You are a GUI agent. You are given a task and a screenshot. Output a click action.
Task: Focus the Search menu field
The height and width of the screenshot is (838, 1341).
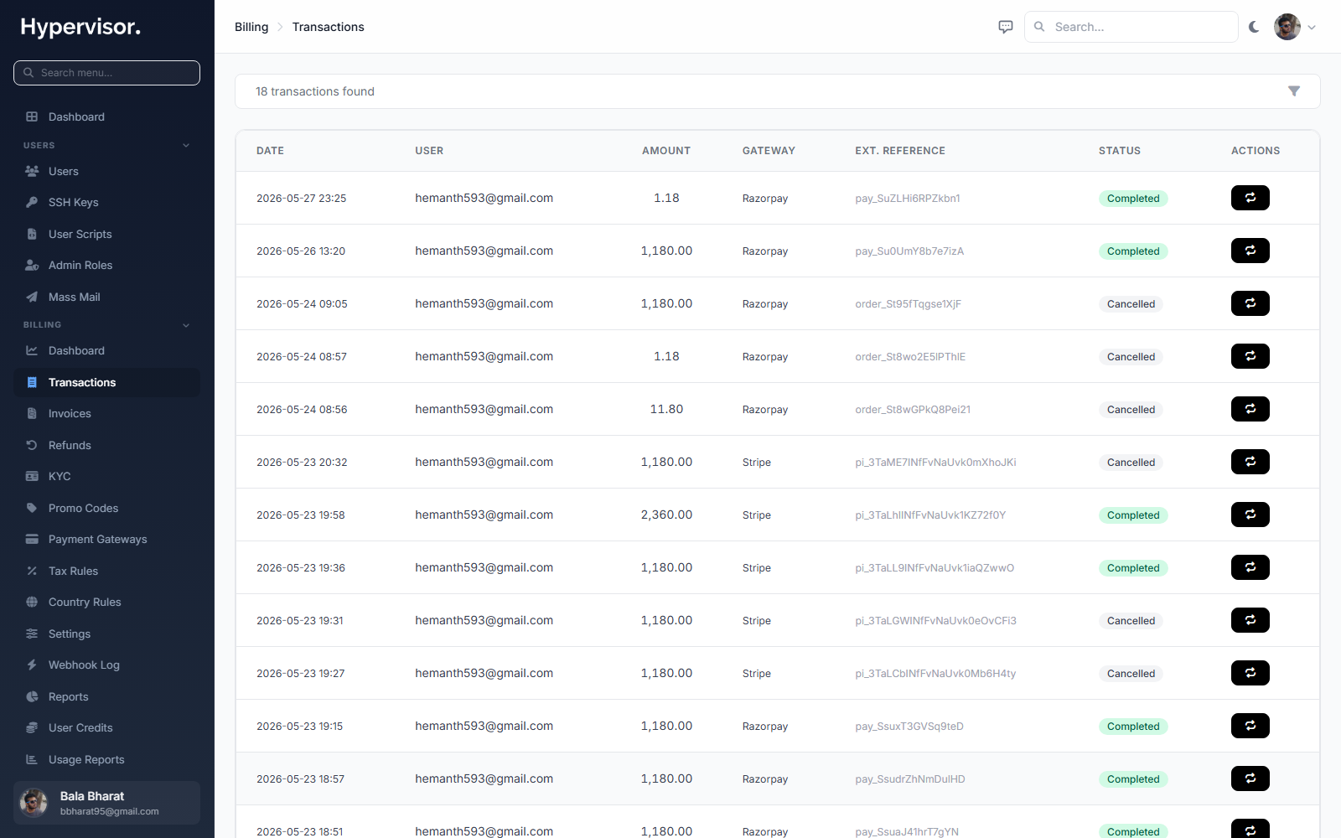click(106, 73)
